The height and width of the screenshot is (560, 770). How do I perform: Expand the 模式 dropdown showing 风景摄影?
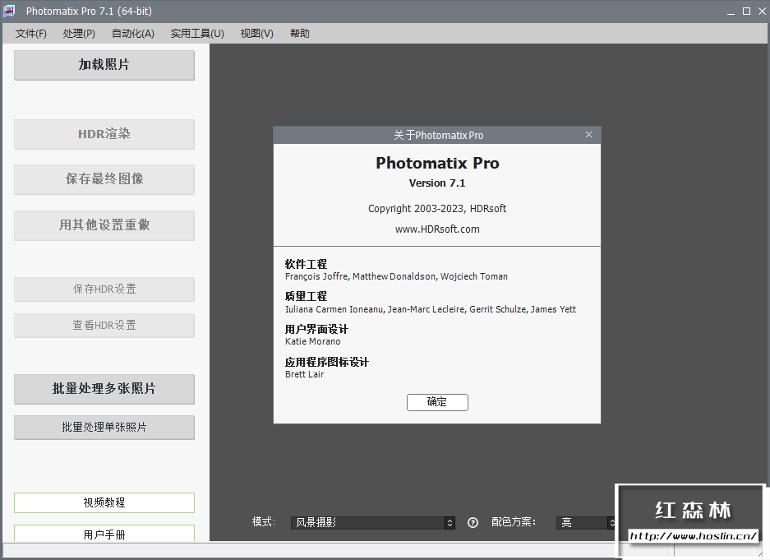pyautogui.click(x=373, y=523)
